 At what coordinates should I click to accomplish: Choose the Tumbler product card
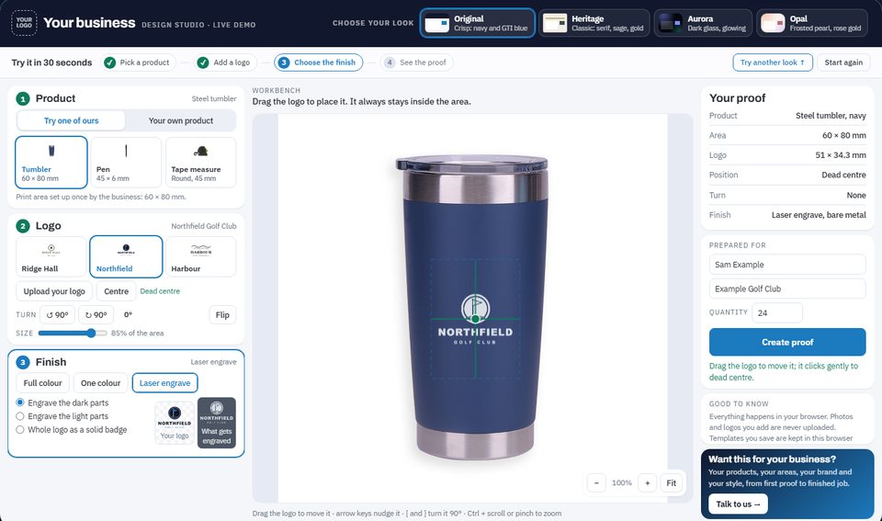click(x=51, y=162)
